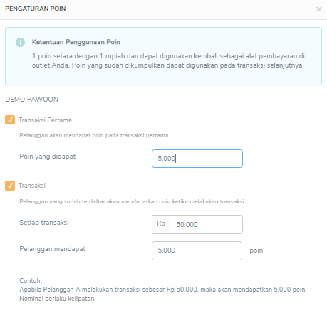Click the poin suffix beside points field
The image size is (327, 313).
click(256, 250)
